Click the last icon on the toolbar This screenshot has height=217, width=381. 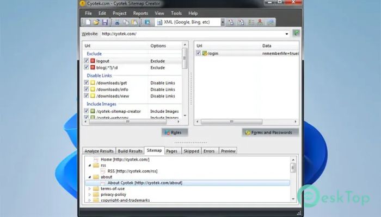click(270, 22)
